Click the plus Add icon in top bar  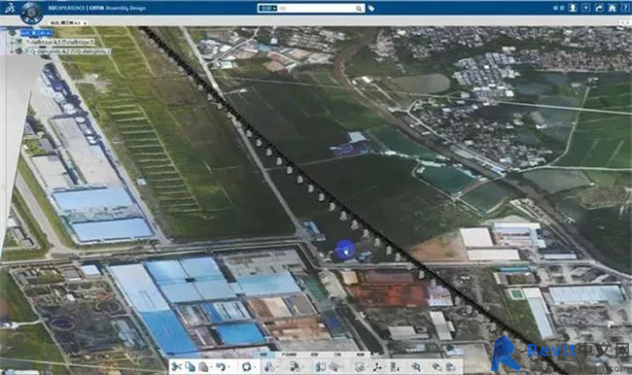tap(585, 8)
